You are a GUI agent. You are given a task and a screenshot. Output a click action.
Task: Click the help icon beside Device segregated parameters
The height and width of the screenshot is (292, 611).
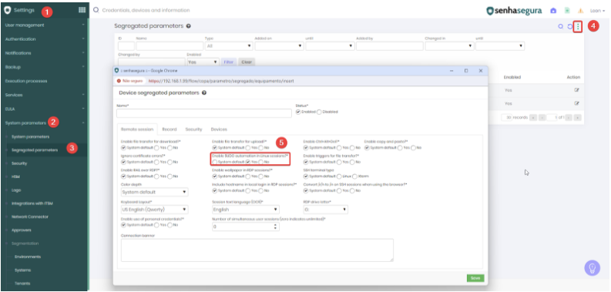(204, 93)
